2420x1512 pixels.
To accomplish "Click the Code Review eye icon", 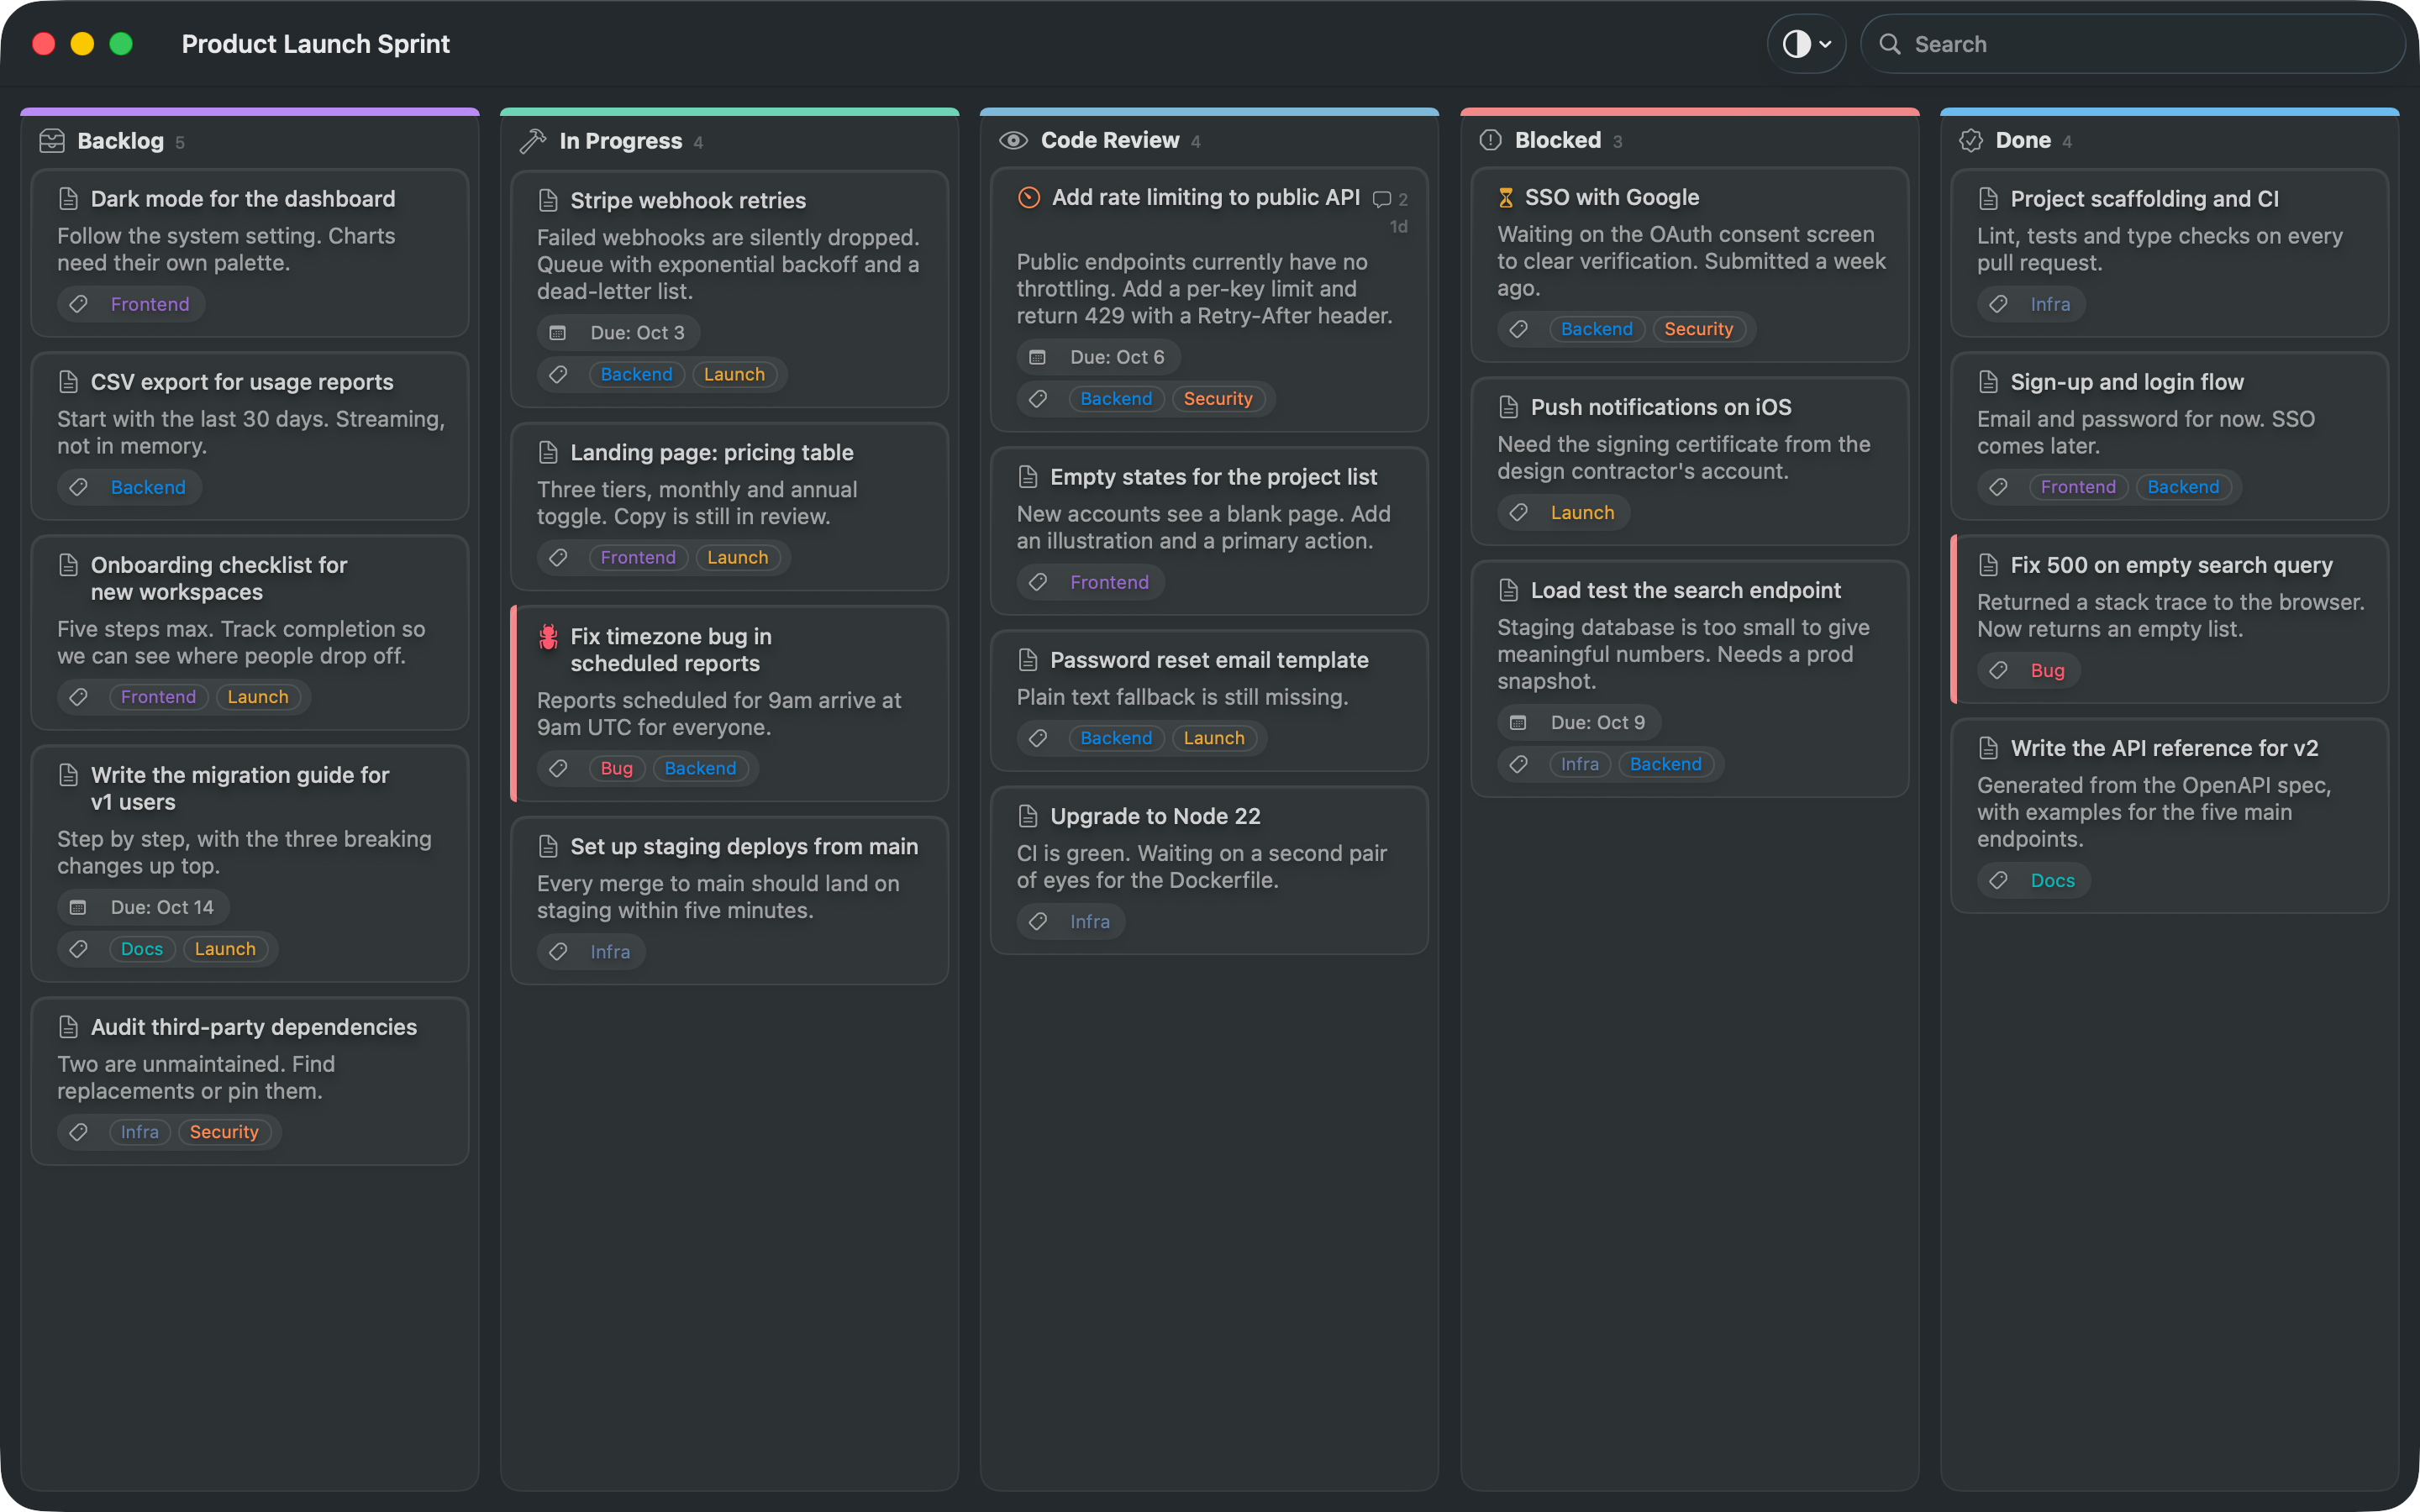I will (1013, 140).
